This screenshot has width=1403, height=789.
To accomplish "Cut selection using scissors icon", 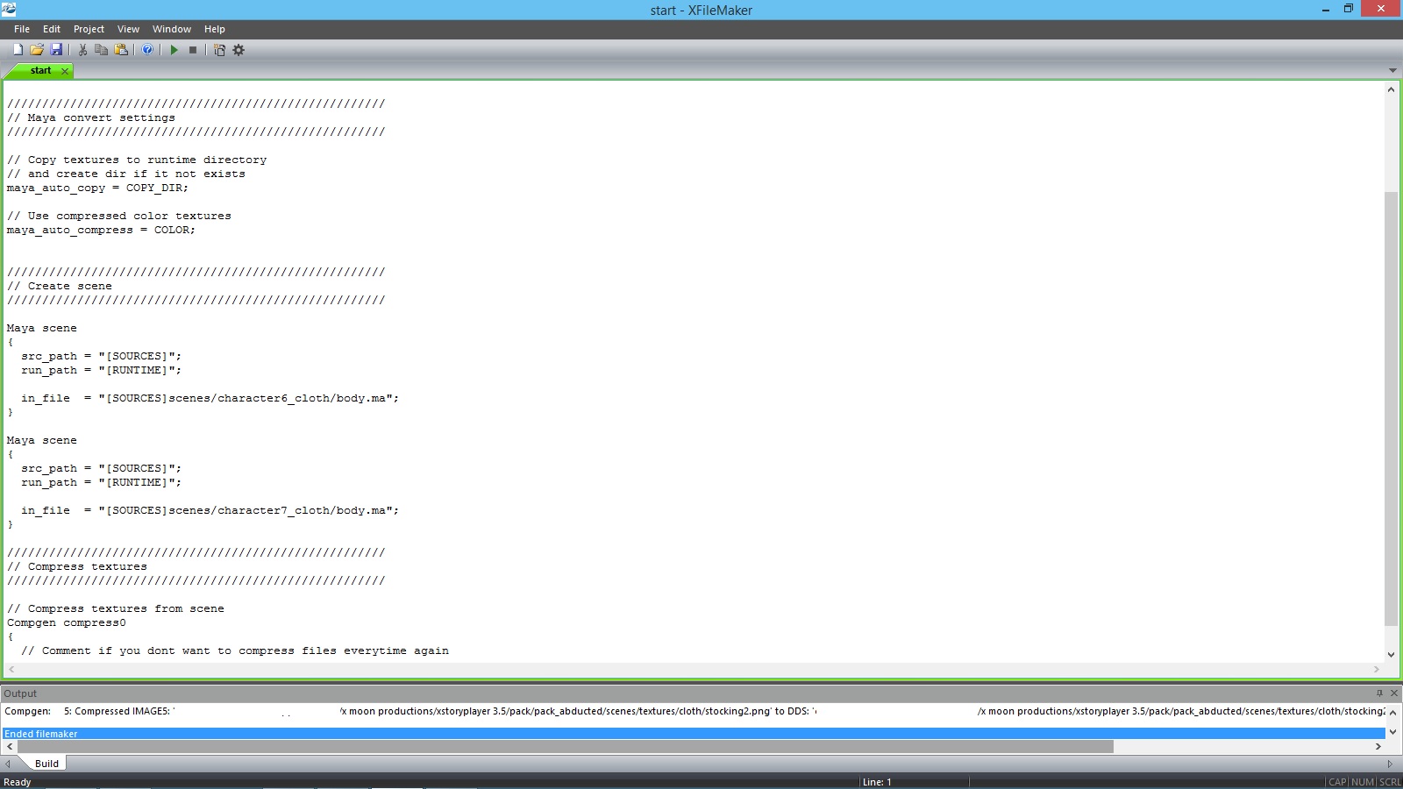I will point(82,50).
